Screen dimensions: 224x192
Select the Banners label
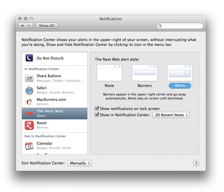pyautogui.click(x=145, y=86)
